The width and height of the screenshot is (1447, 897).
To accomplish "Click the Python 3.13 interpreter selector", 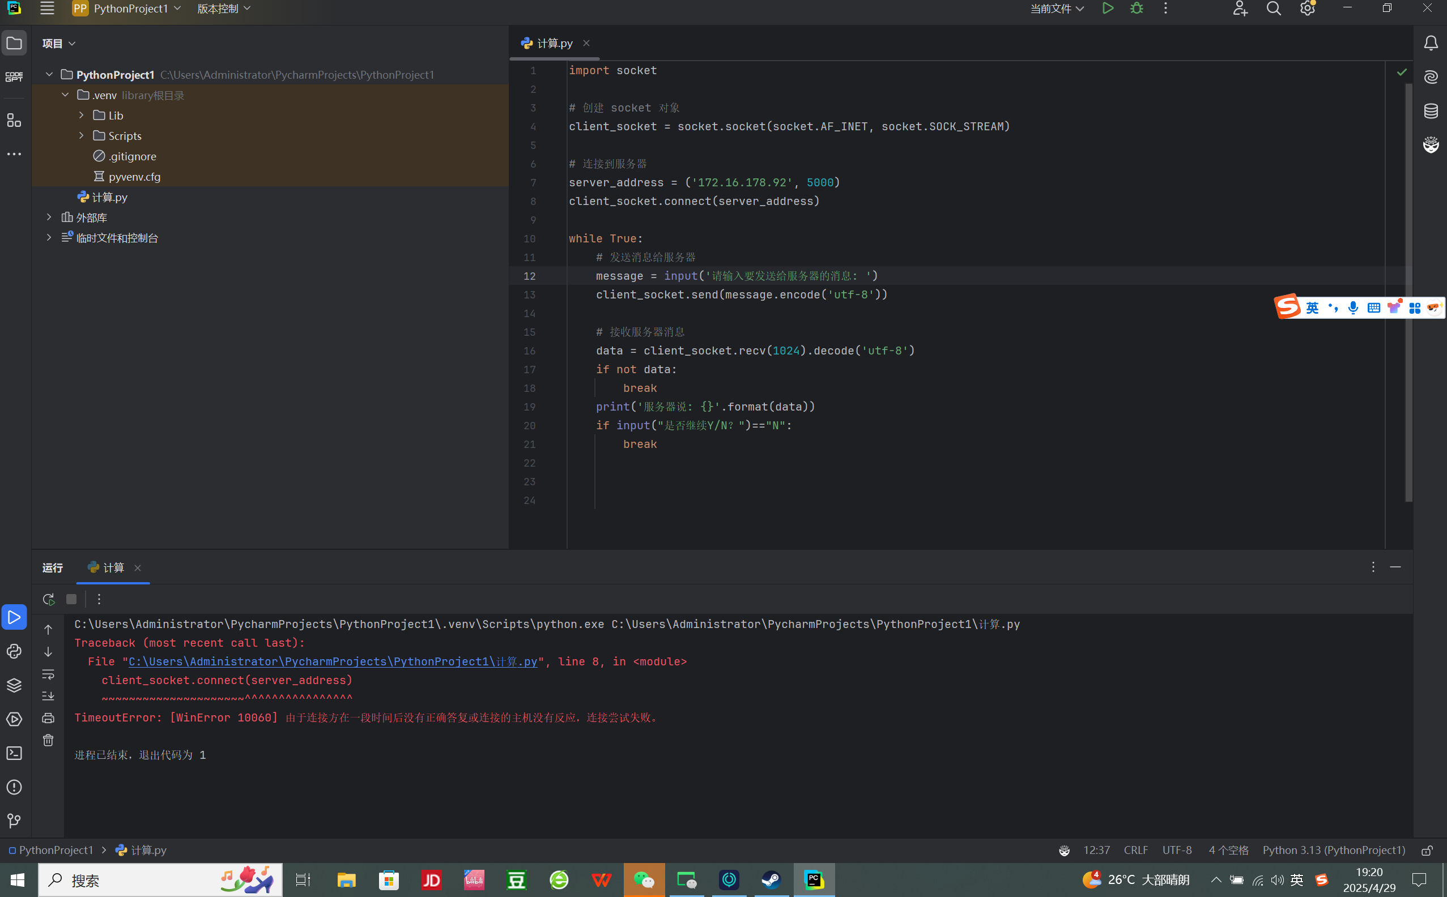I will point(1333,850).
